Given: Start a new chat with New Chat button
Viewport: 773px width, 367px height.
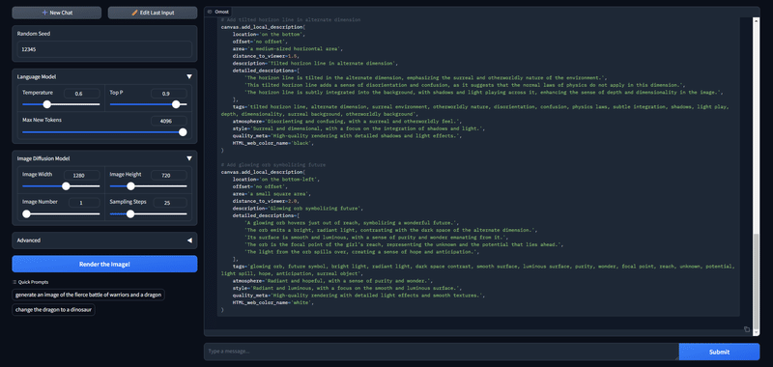Looking at the screenshot, I should pos(57,13).
